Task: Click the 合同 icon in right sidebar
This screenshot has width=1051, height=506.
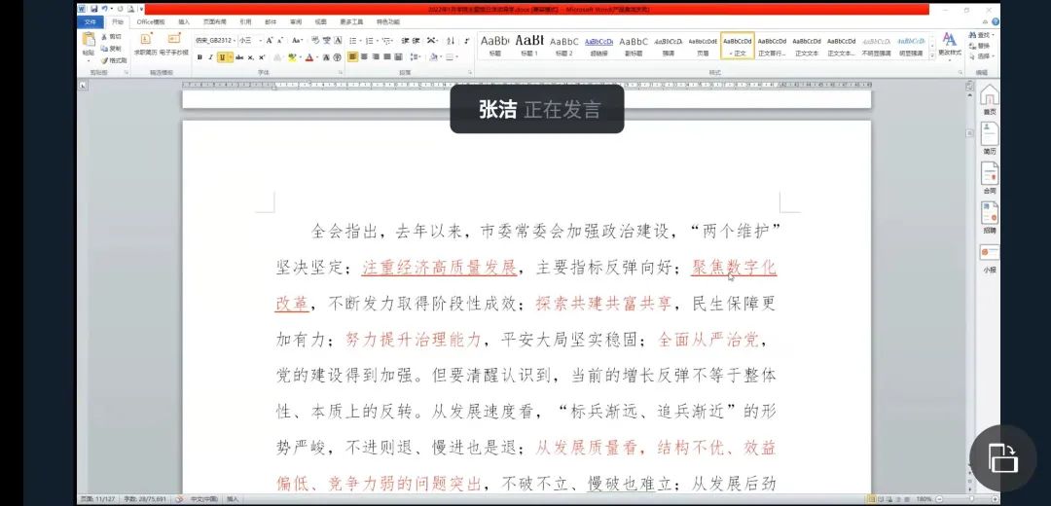Action: click(989, 178)
